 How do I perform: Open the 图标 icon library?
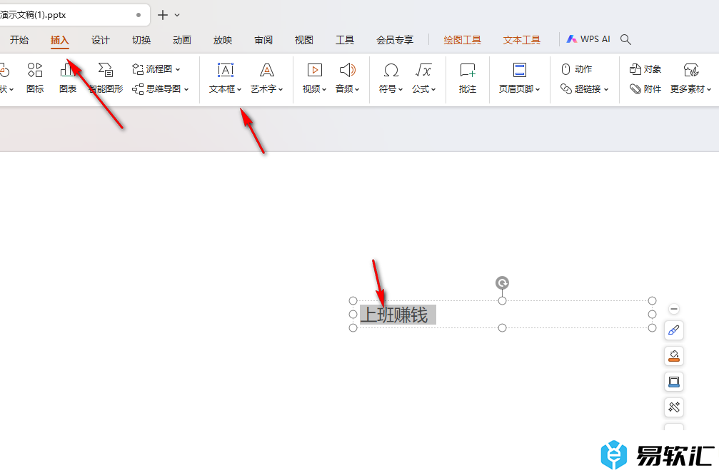coord(35,78)
